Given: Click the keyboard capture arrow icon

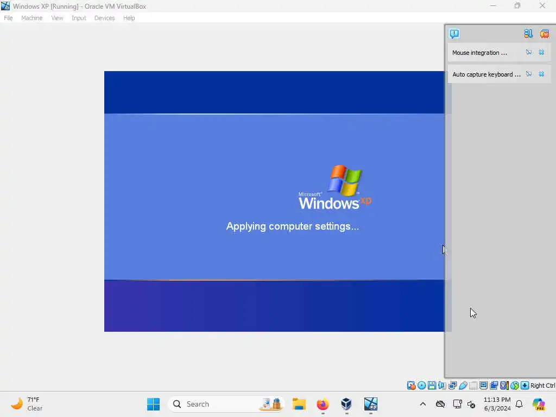Looking at the screenshot, I should (x=525, y=386).
